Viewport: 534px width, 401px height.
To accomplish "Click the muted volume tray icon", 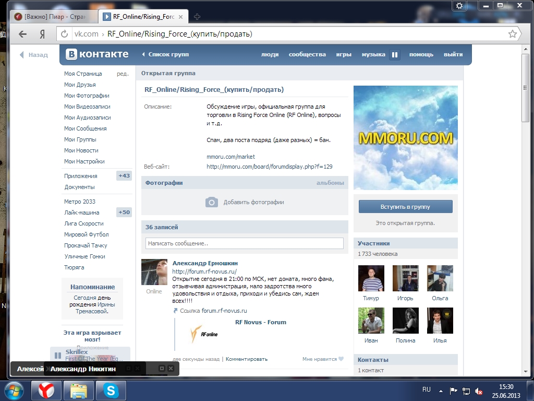I will [479, 391].
